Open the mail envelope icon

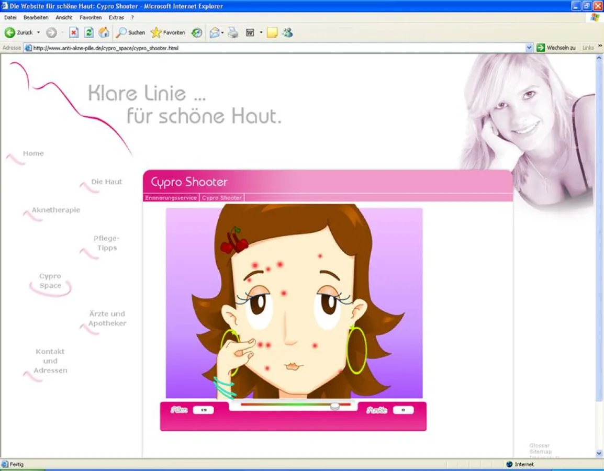coord(214,32)
